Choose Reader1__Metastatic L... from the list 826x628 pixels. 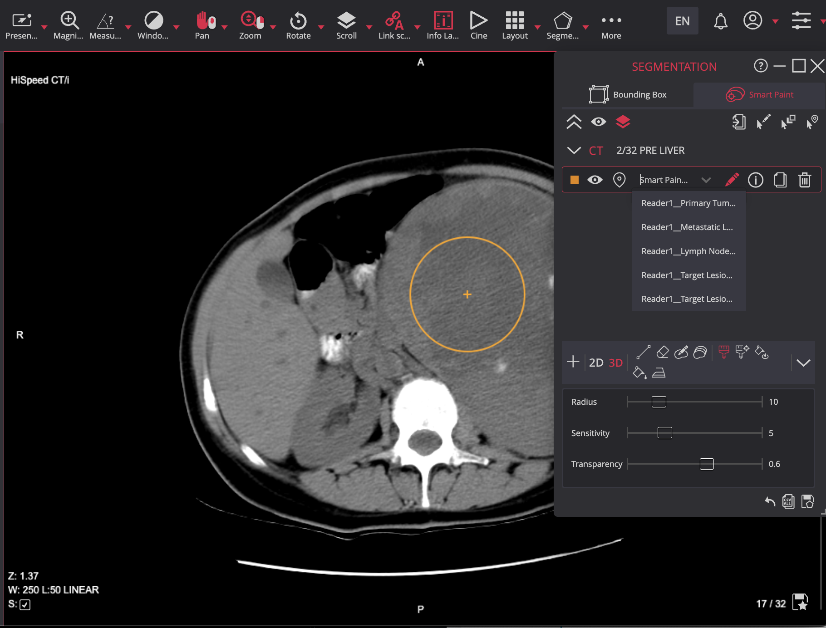687,227
